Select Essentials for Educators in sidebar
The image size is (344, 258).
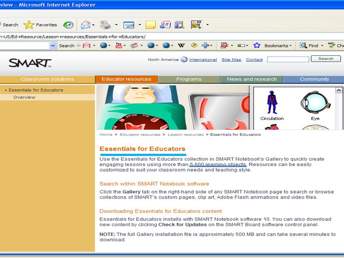(x=36, y=90)
